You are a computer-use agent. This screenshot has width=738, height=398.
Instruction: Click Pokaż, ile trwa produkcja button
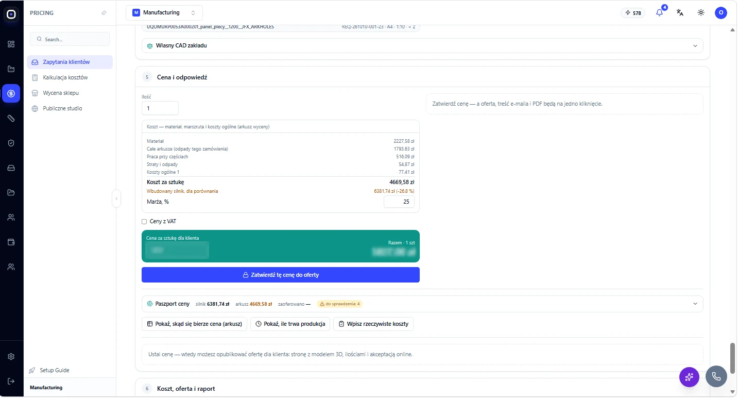point(290,324)
